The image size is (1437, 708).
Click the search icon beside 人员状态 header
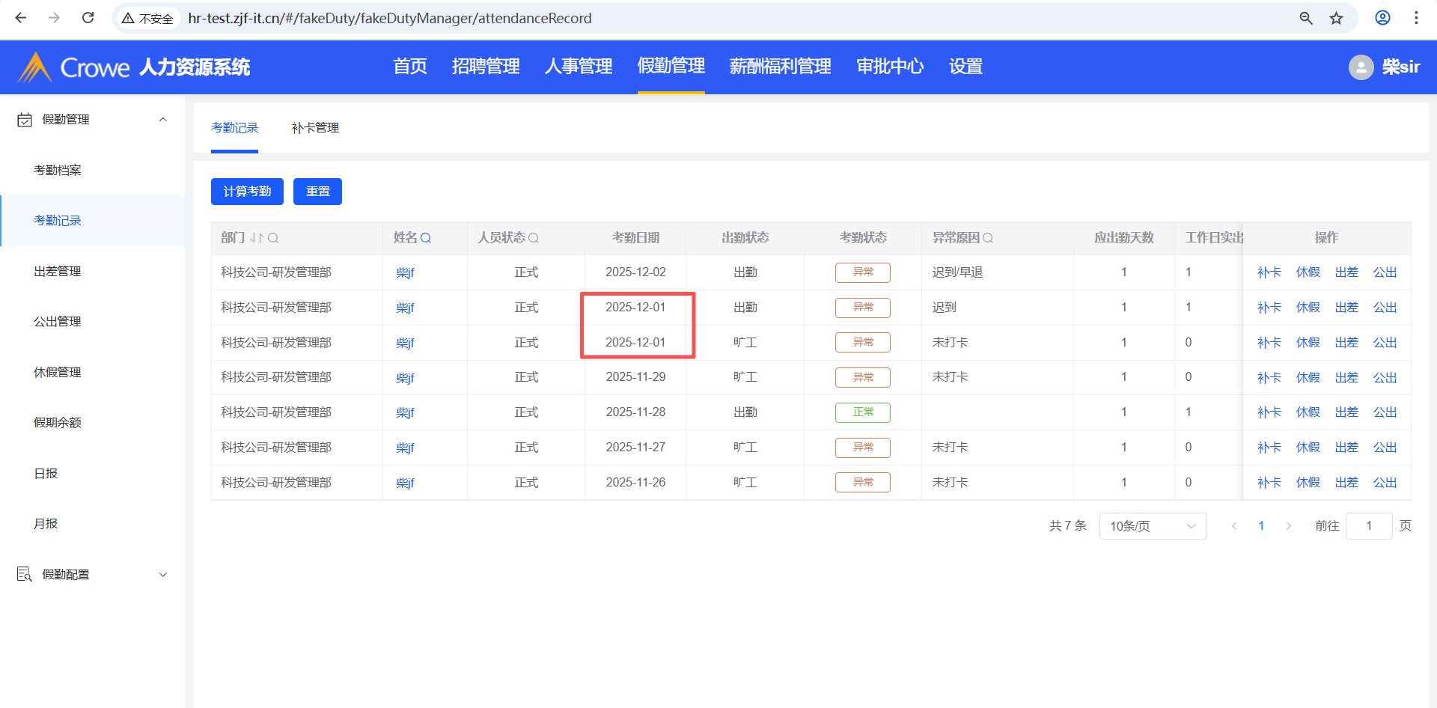tap(534, 238)
